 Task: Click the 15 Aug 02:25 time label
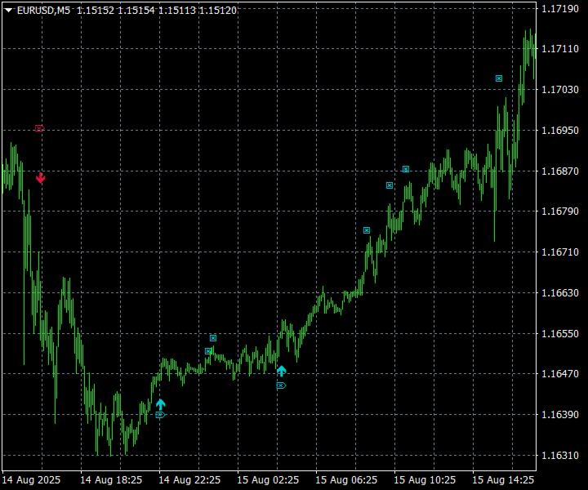(268, 480)
